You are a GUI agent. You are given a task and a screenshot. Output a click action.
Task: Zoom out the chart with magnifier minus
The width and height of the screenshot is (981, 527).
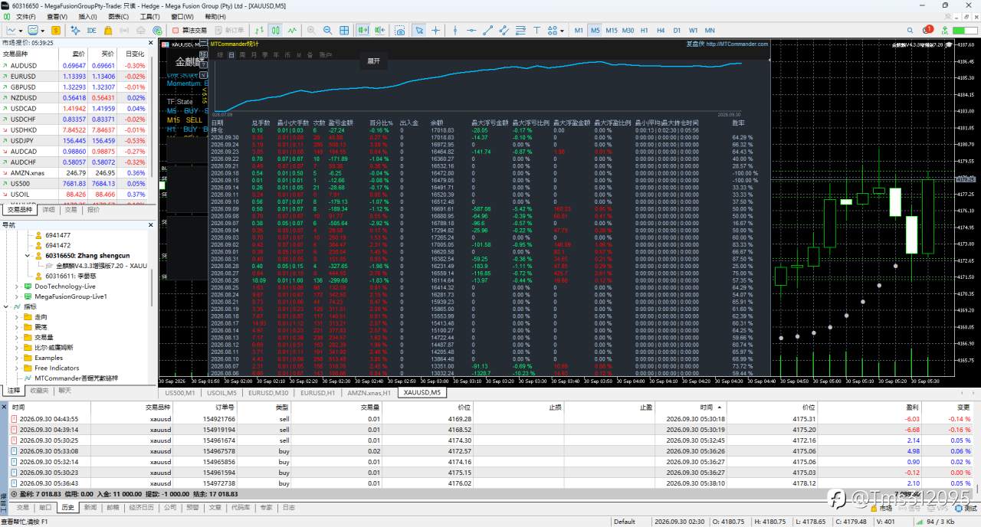coord(328,31)
